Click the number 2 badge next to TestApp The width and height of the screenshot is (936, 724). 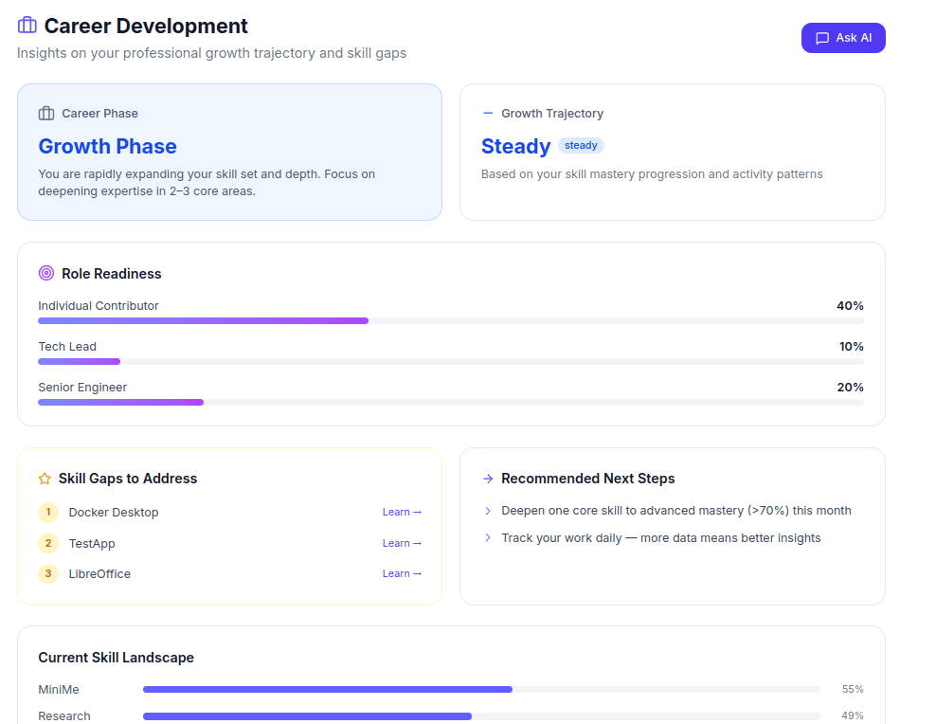pos(48,543)
